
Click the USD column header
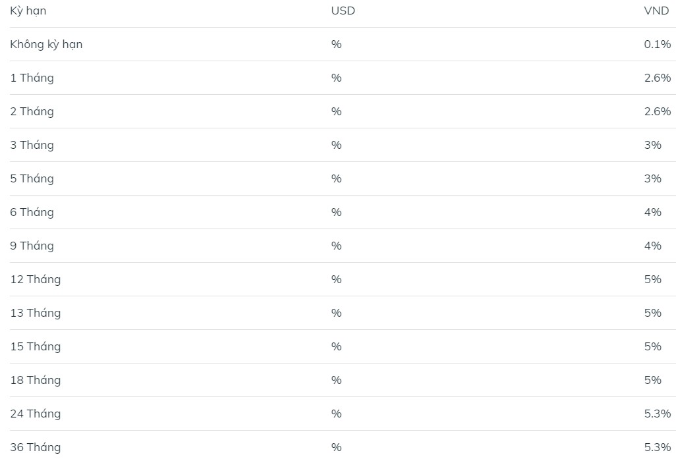pyautogui.click(x=343, y=11)
